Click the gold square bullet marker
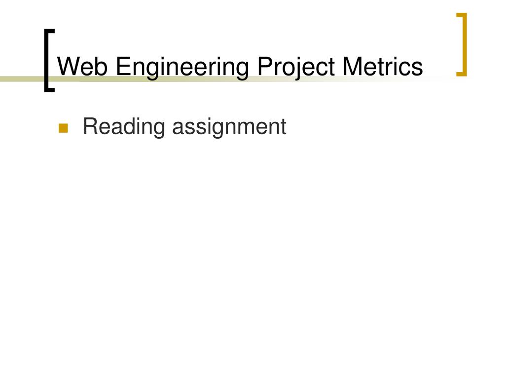505x379 pixels. coord(64,128)
